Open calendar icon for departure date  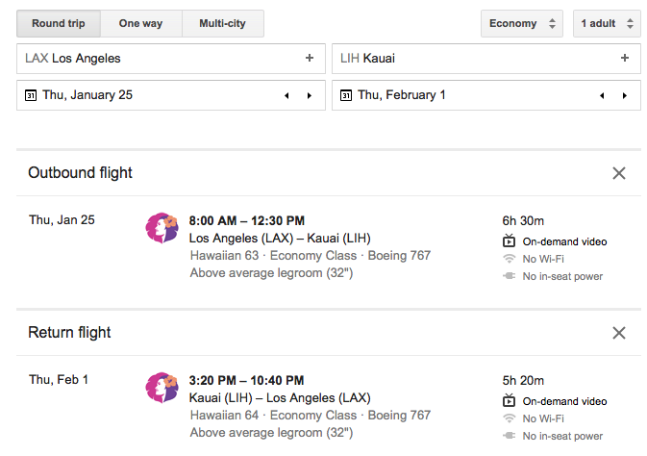pos(31,95)
